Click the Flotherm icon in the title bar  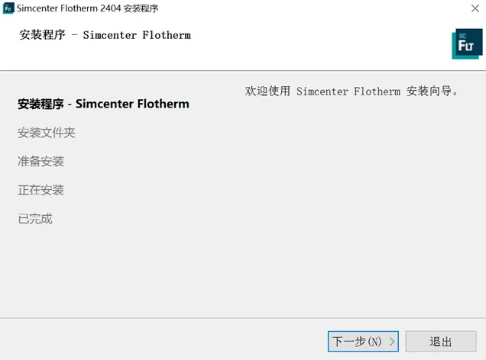pos(9,8)
